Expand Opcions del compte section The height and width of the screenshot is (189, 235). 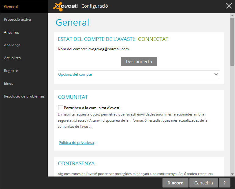pos(139,74)
